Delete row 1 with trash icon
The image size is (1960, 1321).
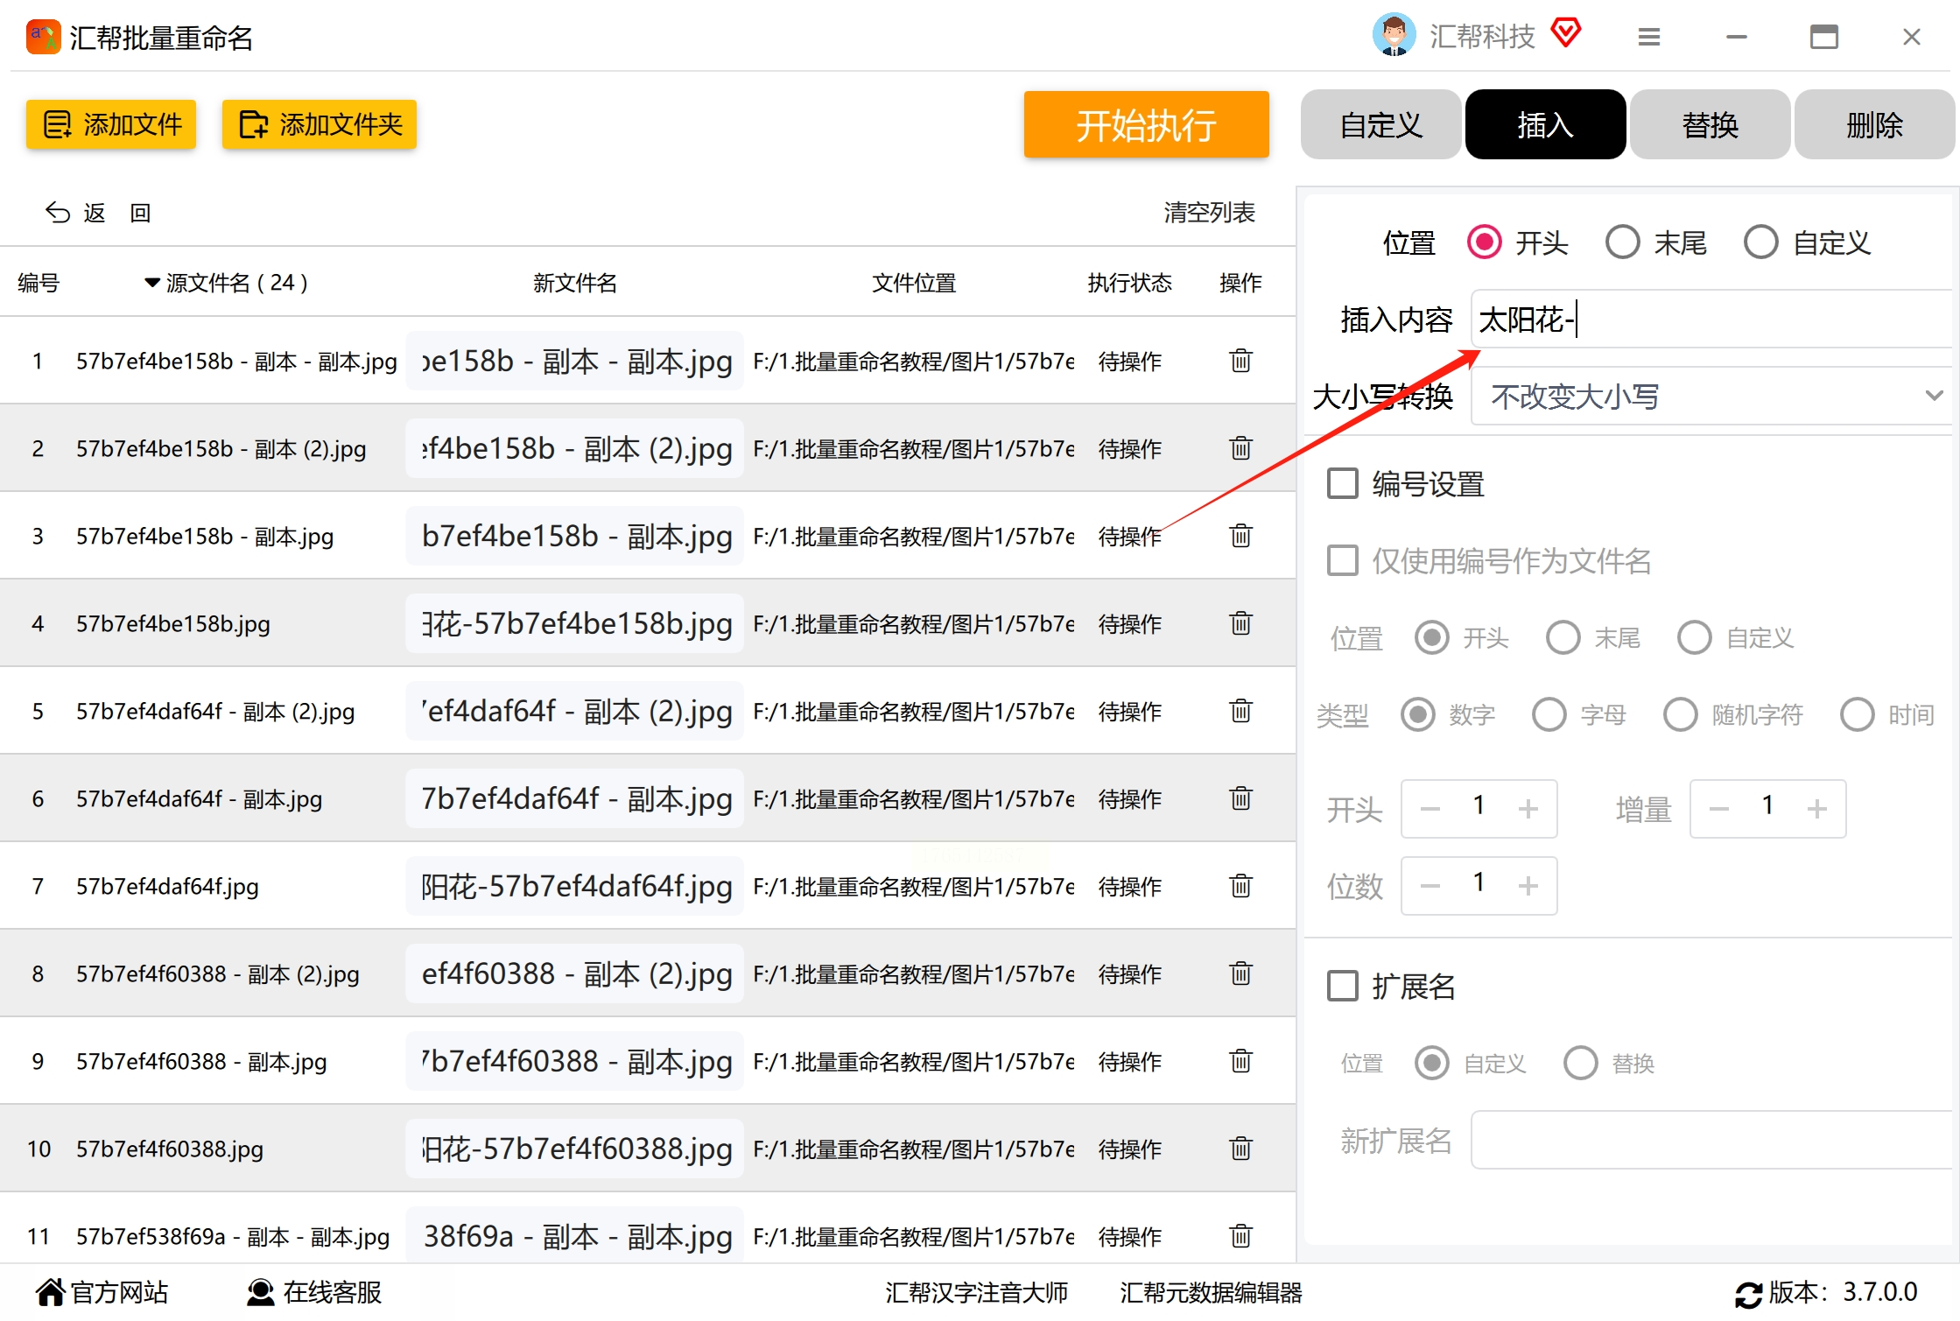[x=1240, y=361]
